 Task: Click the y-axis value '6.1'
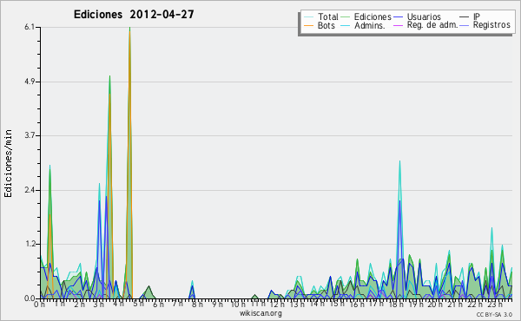30,27
